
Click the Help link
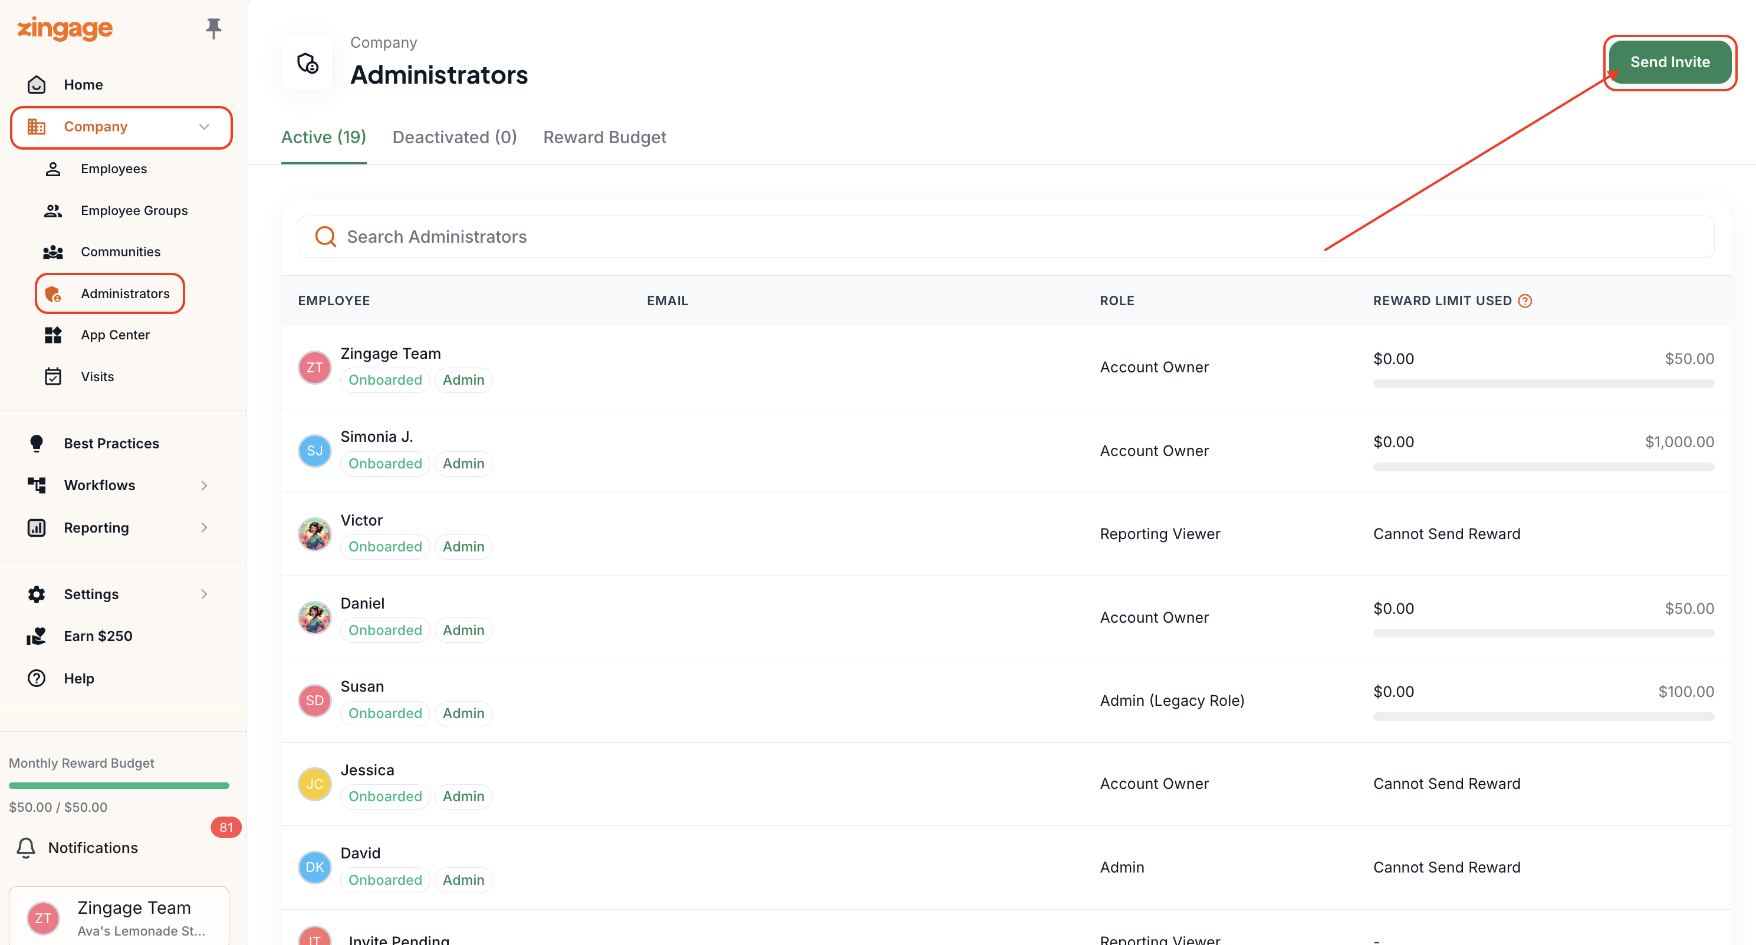(79, 678)
